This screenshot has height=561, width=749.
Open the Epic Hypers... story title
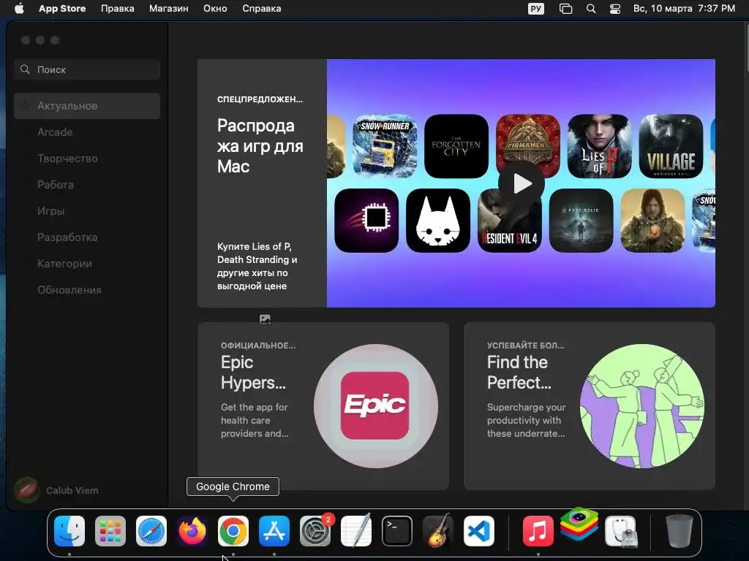[253, 372]
